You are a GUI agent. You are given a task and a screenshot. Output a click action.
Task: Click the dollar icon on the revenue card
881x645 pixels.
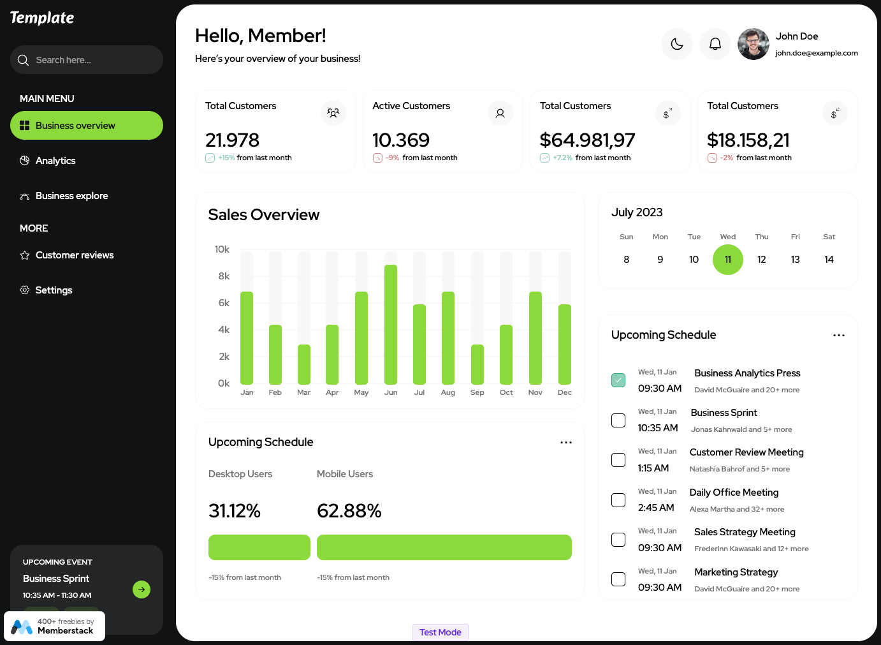(x=667, y=112)
